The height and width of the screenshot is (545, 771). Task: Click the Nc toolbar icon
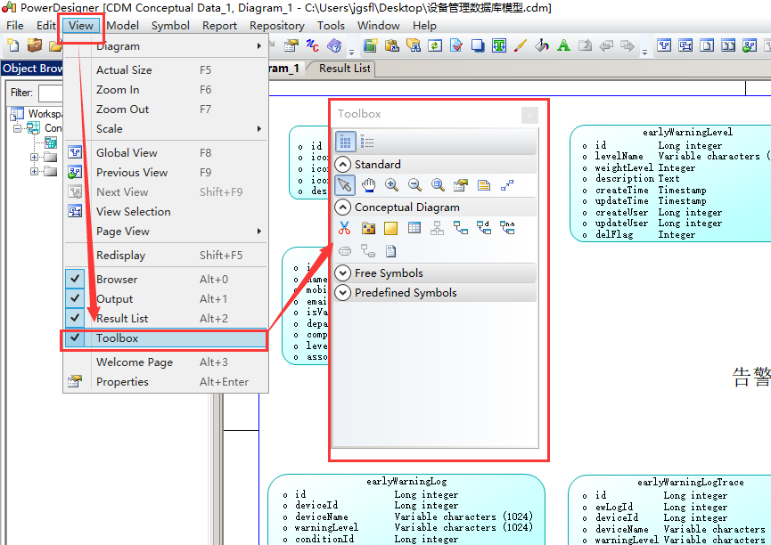313,45
